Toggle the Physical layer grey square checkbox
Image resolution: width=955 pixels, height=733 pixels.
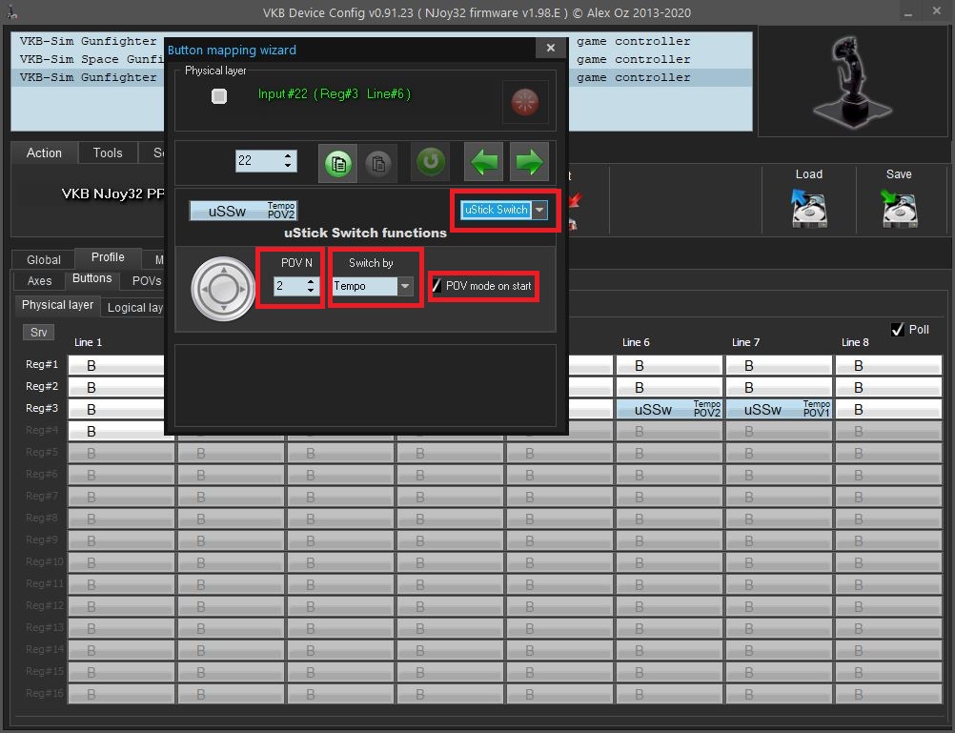point(219,96)
